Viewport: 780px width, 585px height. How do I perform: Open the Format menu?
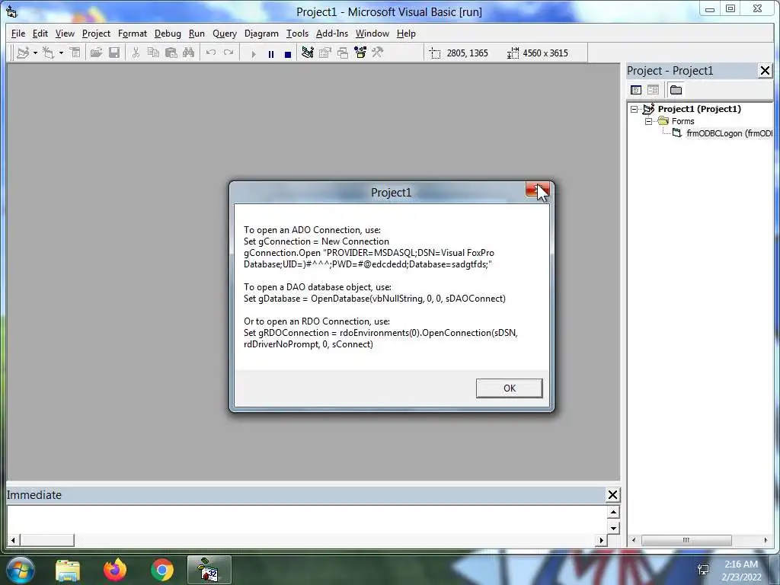pyautogui.click(x=133, y=34)
